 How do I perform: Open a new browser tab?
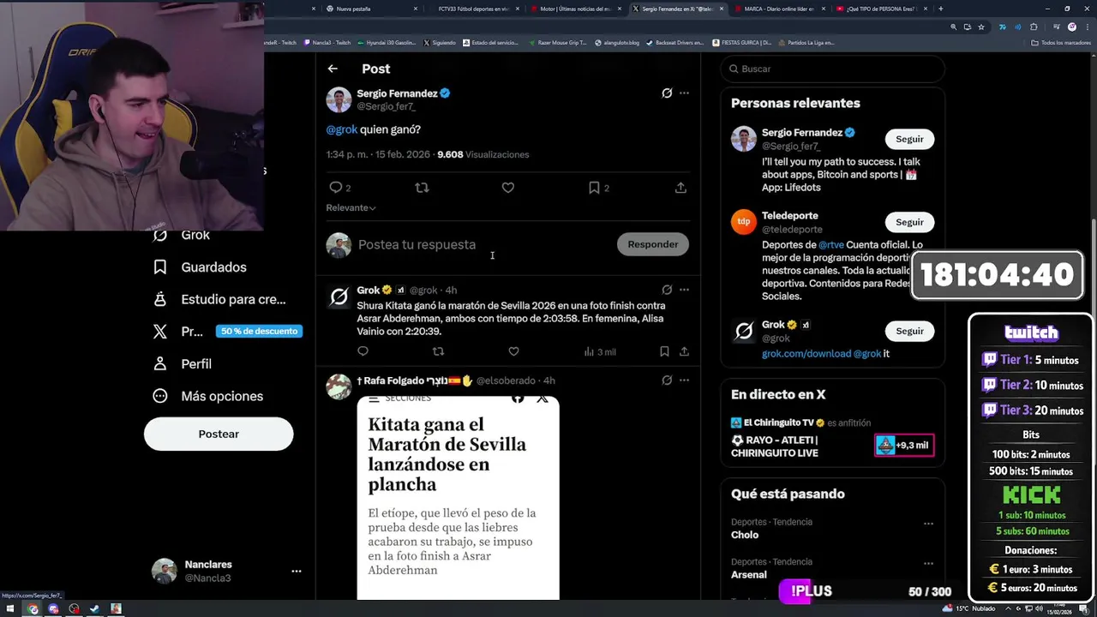click(x=940, y=9)
